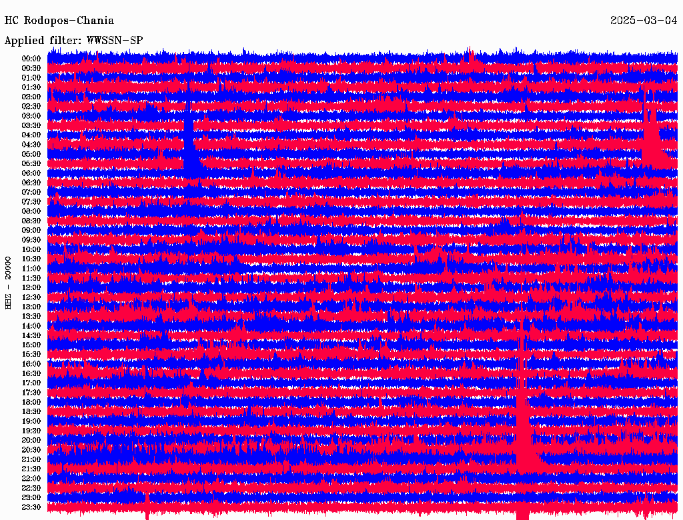Click the Applied filter WWSSN-SP text
683x520 pixels.
pyautogui.click(x=73, y=41)
